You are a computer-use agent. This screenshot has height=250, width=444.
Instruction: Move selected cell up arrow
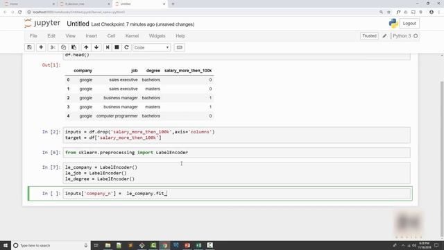tap(86, 47)
